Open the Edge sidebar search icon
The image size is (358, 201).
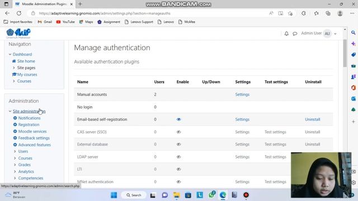pos(353,32)
